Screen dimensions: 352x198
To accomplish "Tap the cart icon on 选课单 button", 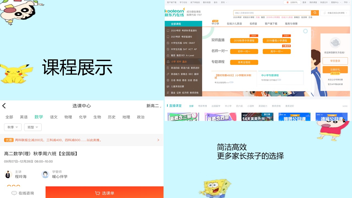I will pos(97,193).
